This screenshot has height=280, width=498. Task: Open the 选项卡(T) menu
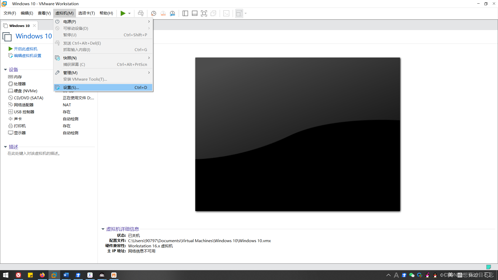(86, 13)
